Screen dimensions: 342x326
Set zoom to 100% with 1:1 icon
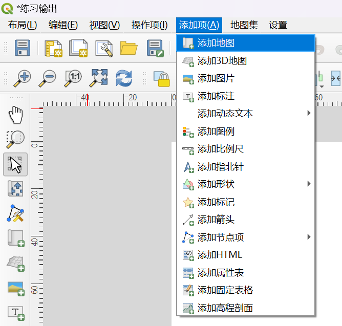tap(73, 78)
